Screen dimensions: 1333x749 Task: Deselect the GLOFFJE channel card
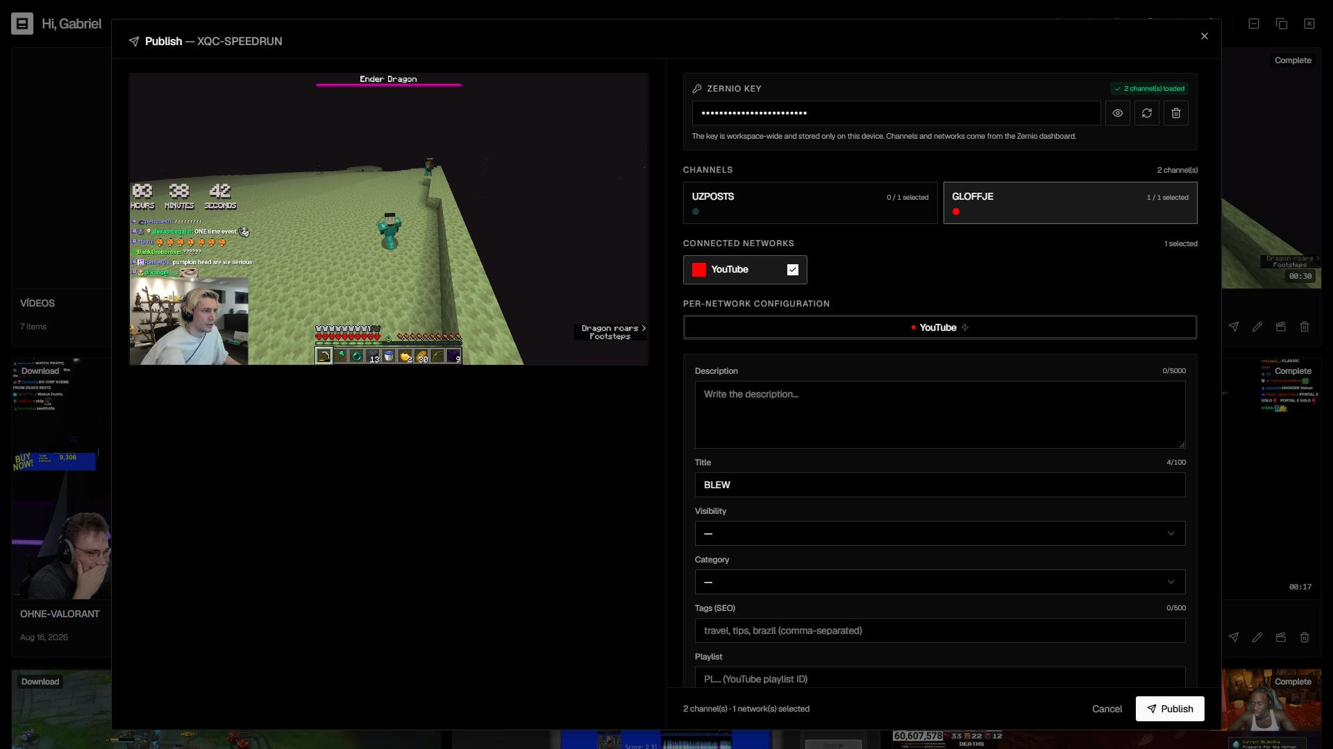(1070, 203)
